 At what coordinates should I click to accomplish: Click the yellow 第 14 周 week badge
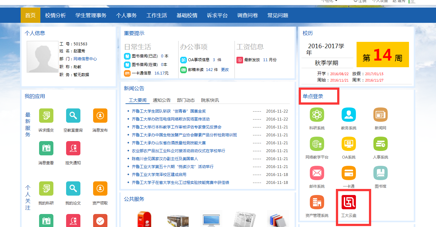coord(383,55)
